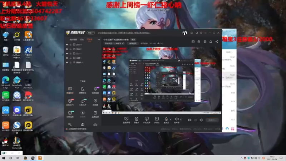Select the 雷电模拟器4 desktop shortcut
The height and width of the screenshot is (161, 286).
28,127
